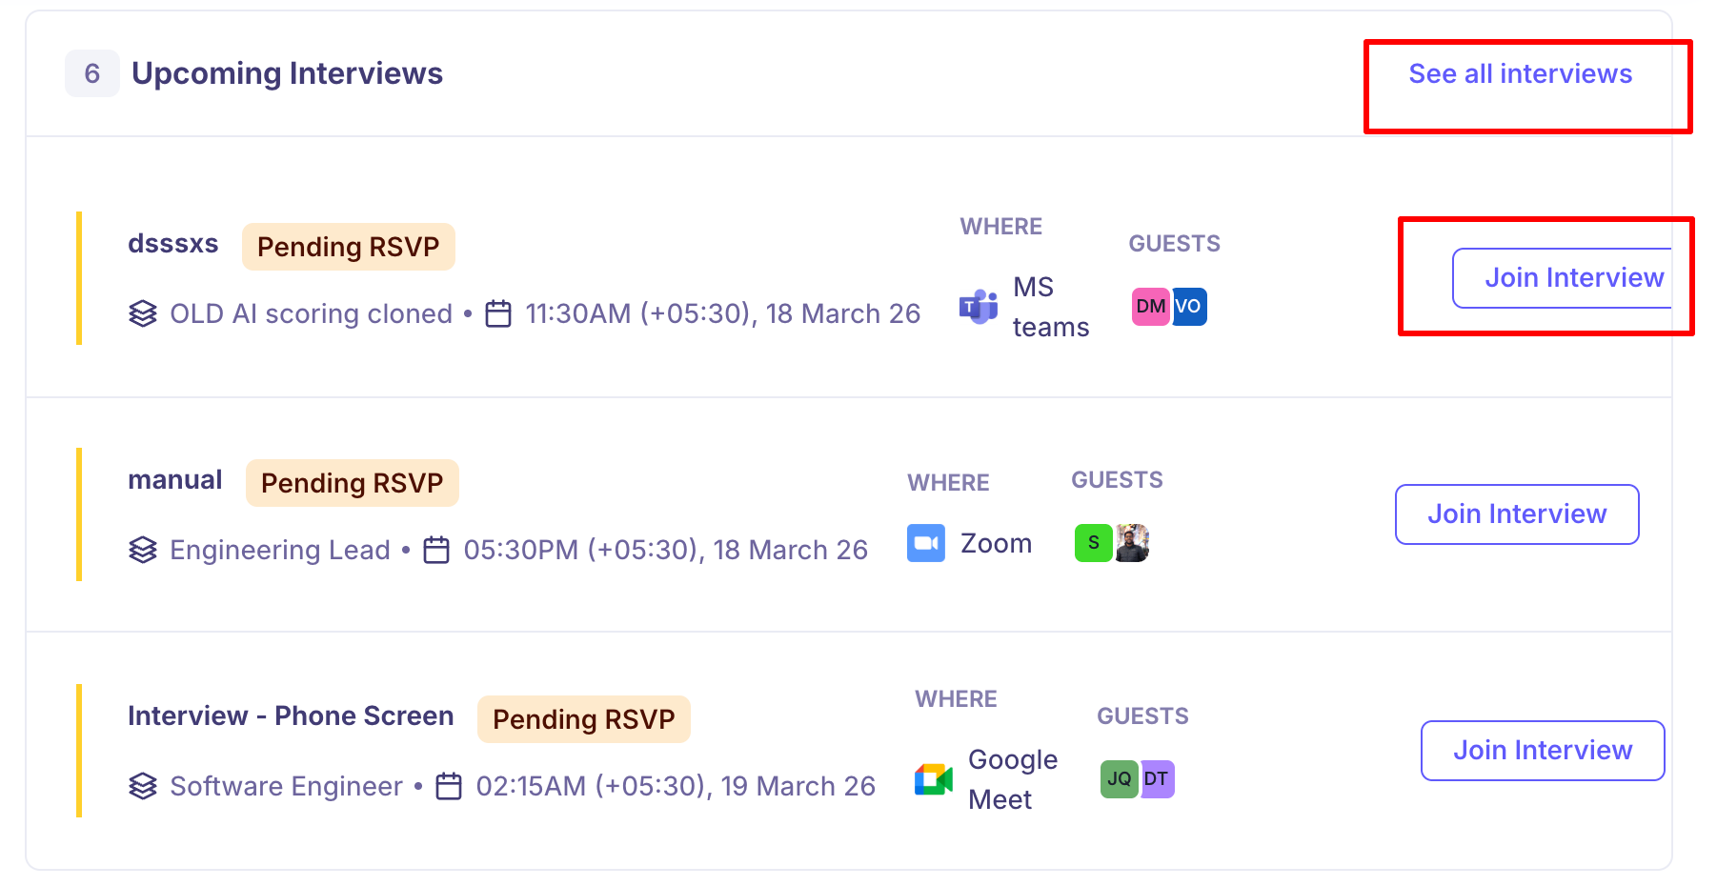
Task: Click the DM guest avatar
Action: point(1150,307)
